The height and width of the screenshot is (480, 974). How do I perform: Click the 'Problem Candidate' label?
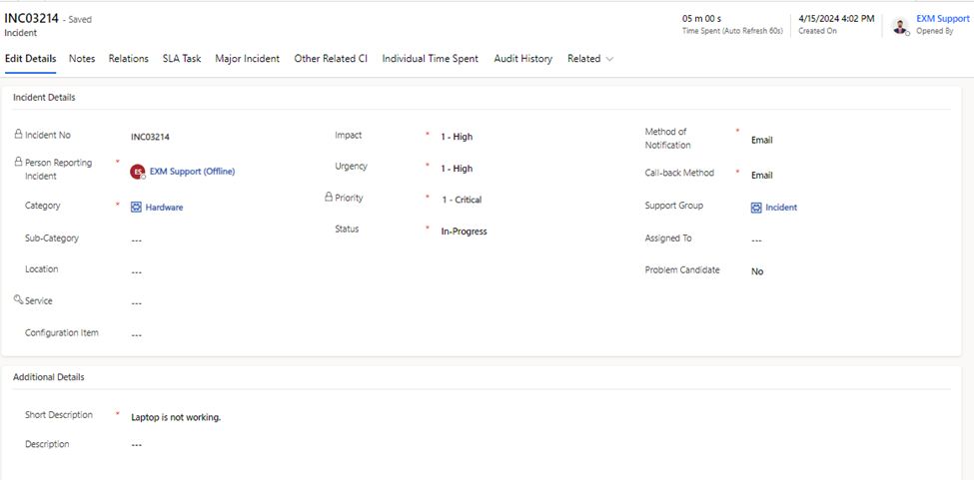pos(682,270)
